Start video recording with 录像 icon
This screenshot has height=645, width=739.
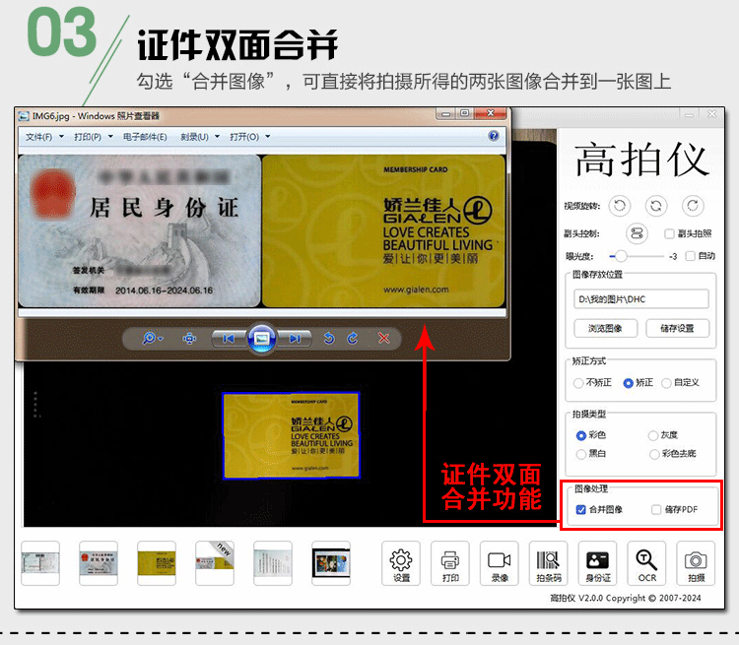click(x=500, y=563)
